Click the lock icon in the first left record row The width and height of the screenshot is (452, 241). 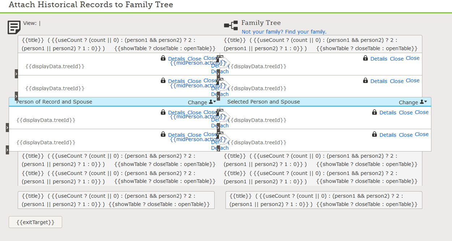point(163,58)
